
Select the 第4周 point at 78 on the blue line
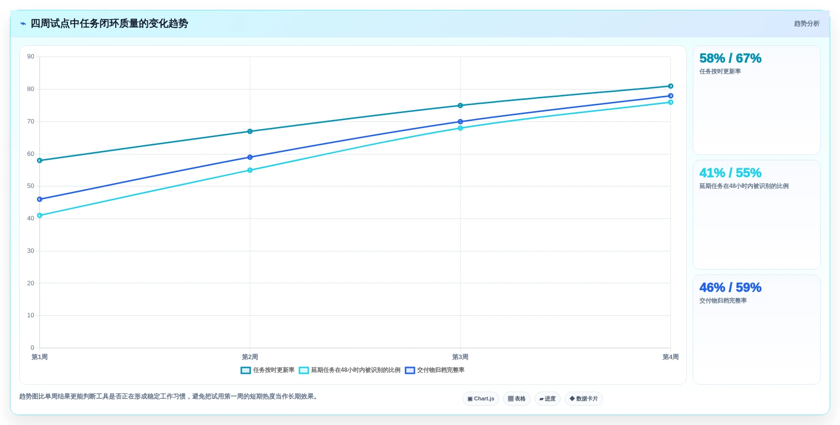coord(671,96)
